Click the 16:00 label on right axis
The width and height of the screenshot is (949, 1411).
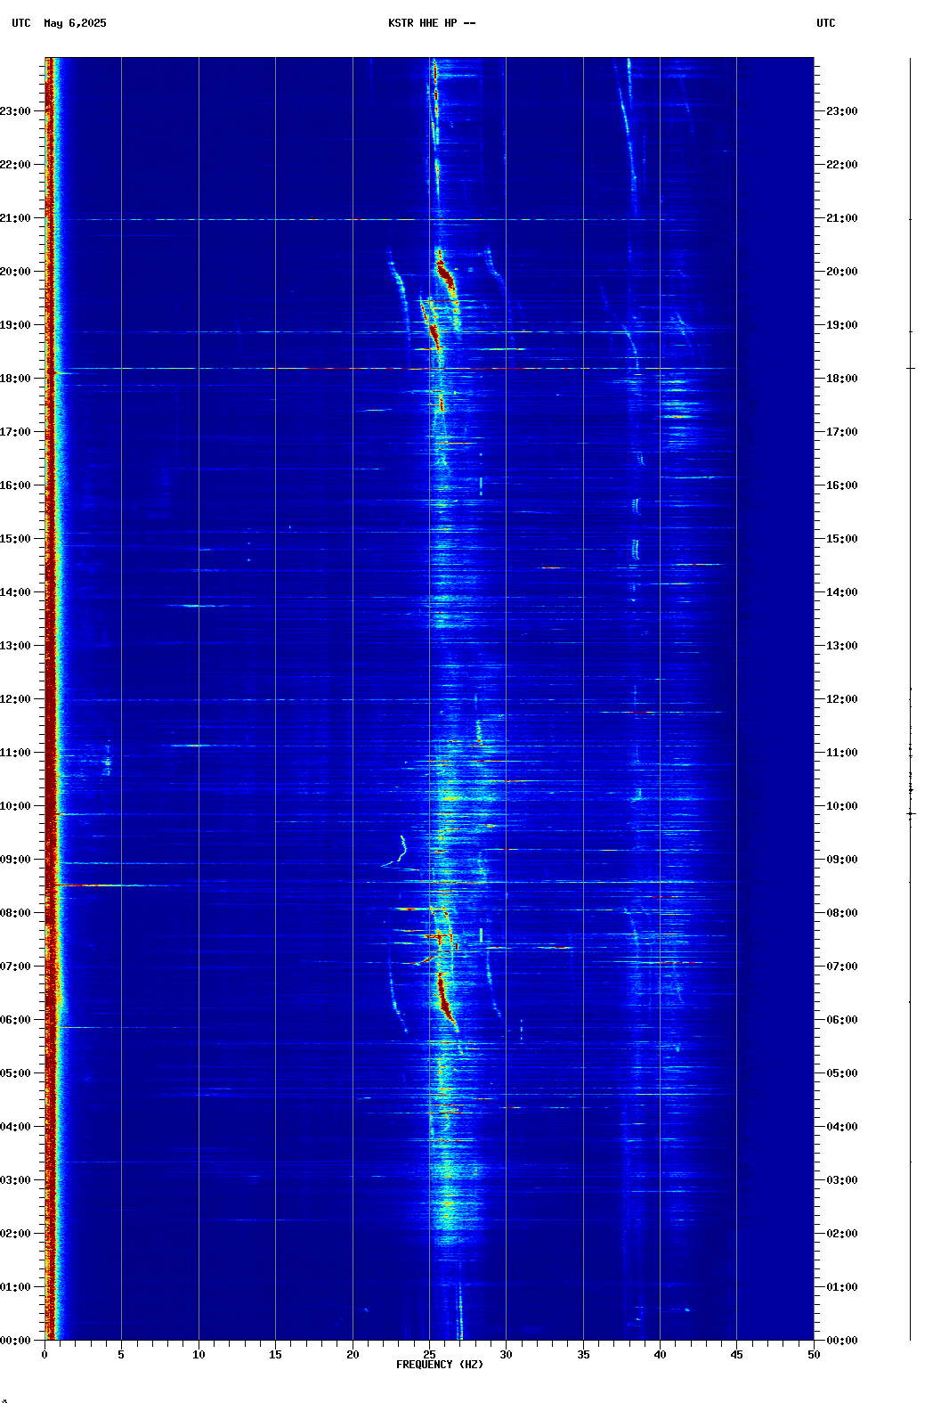pyautogui.click(x=842, y=485)
